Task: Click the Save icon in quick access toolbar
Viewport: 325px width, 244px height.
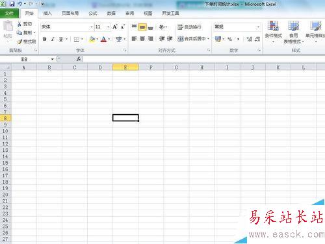Action: (12, 4)
